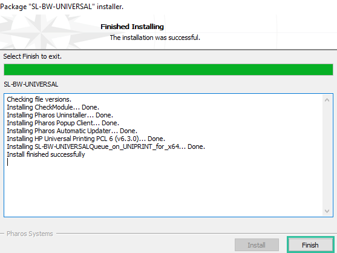Click the green installation progress bar
This screenshot has width=337, height=253.
[x=168, y=70]
